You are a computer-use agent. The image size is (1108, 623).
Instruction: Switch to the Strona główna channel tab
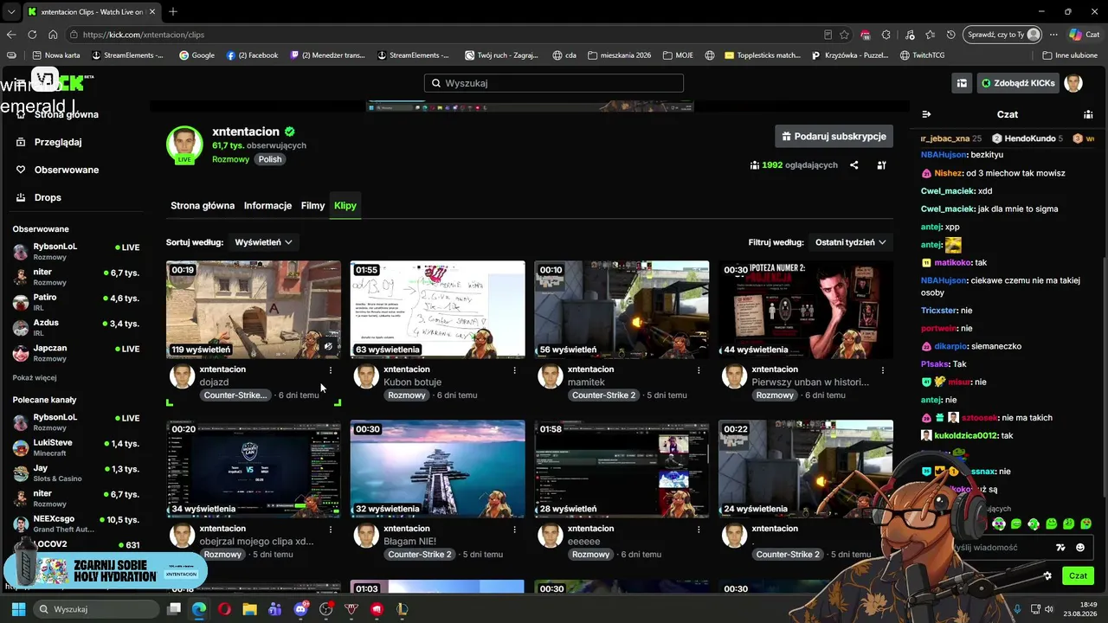point(203,206)
